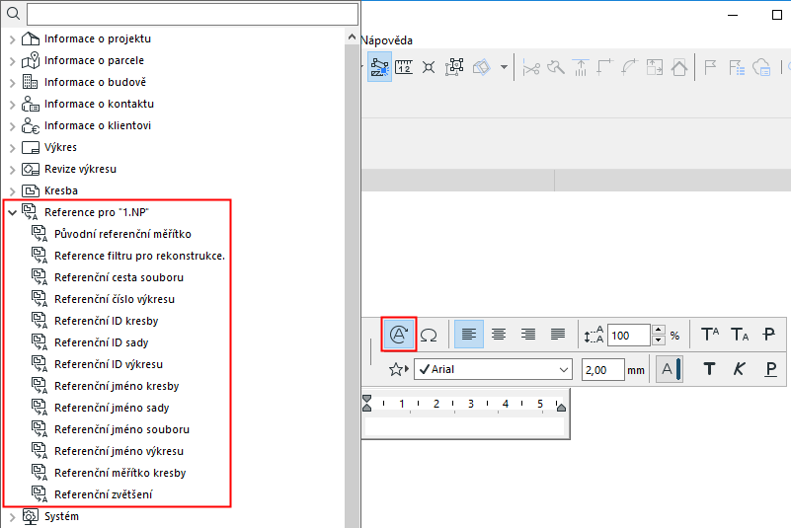Viewport: 791px width, 528px height.
Task: Select Referenční ID výkresu entry
Action: point(109,364)
